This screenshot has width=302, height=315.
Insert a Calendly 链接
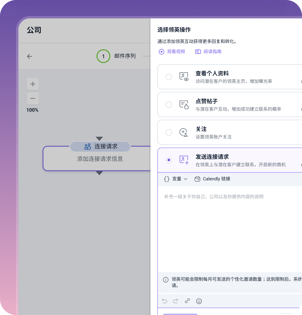tap(212, 179)
